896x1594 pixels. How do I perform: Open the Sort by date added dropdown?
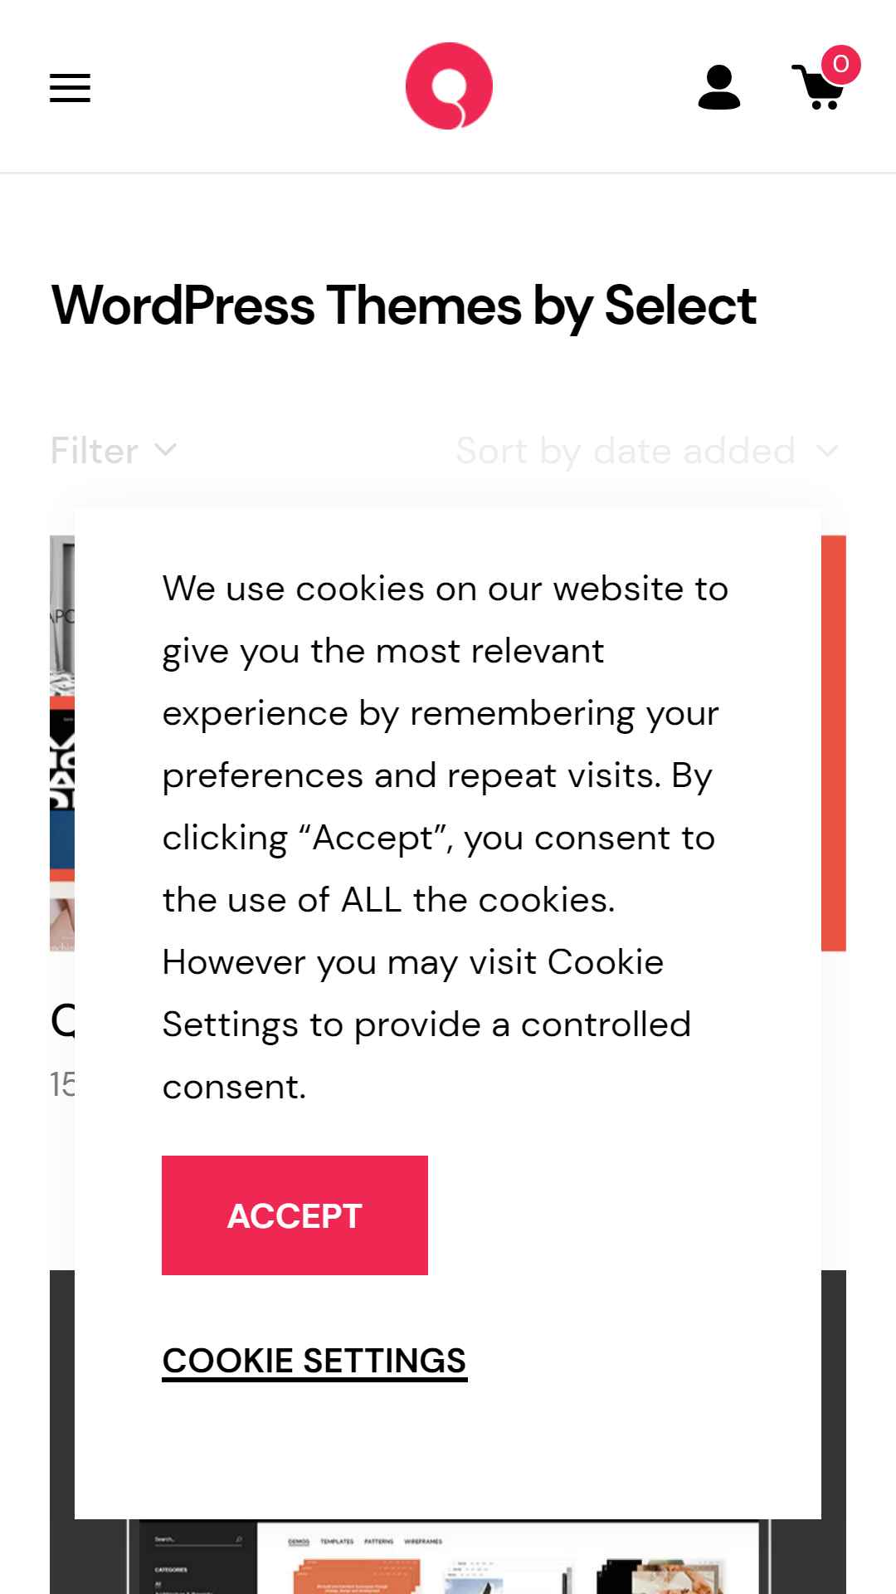tap(648, 451)
